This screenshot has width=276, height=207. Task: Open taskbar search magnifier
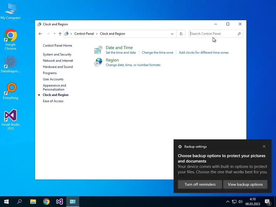coord(19,202)
